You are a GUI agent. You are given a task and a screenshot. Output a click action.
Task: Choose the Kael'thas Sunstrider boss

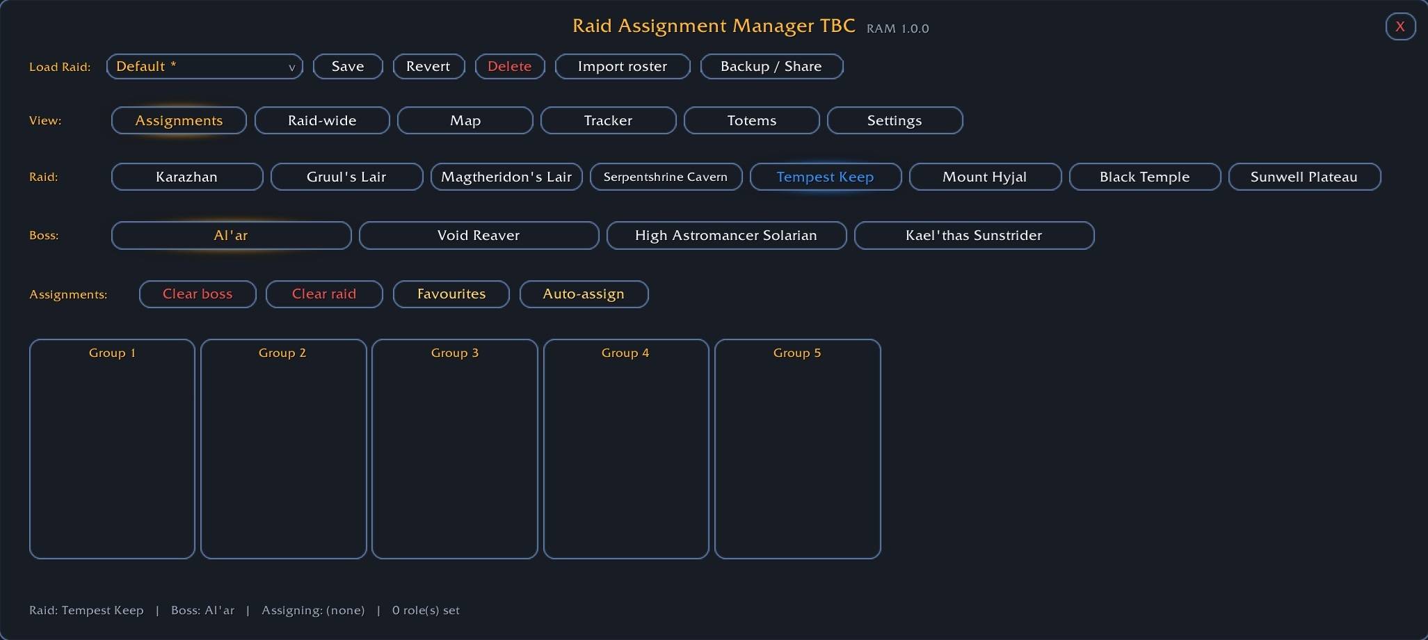[974, 235]
